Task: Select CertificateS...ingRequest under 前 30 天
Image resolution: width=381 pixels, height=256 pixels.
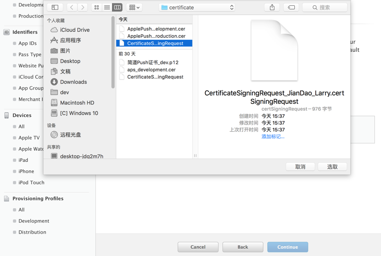Action: tap(154, 77)
